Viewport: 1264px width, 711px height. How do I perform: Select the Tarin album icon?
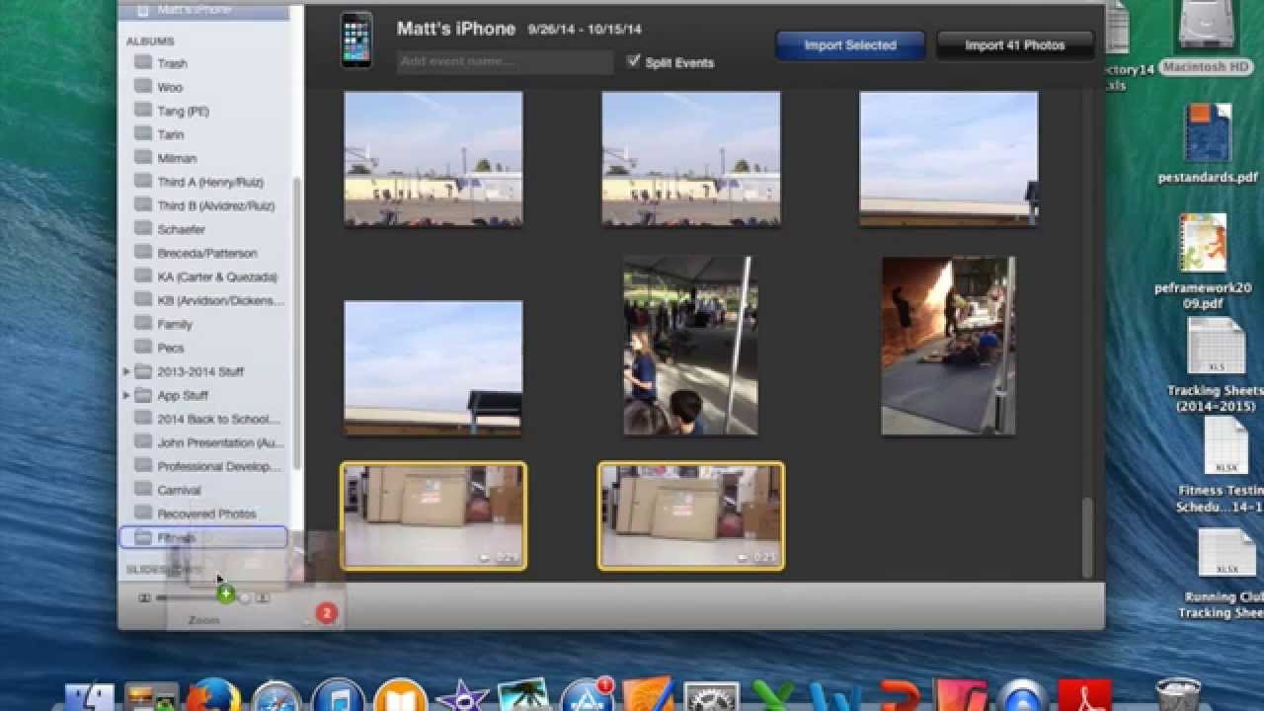143,134
